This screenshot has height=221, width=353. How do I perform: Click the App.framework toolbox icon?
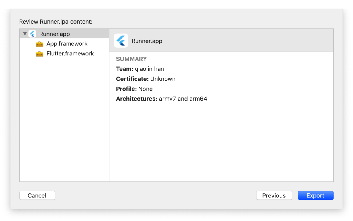[x=39, y=44]
